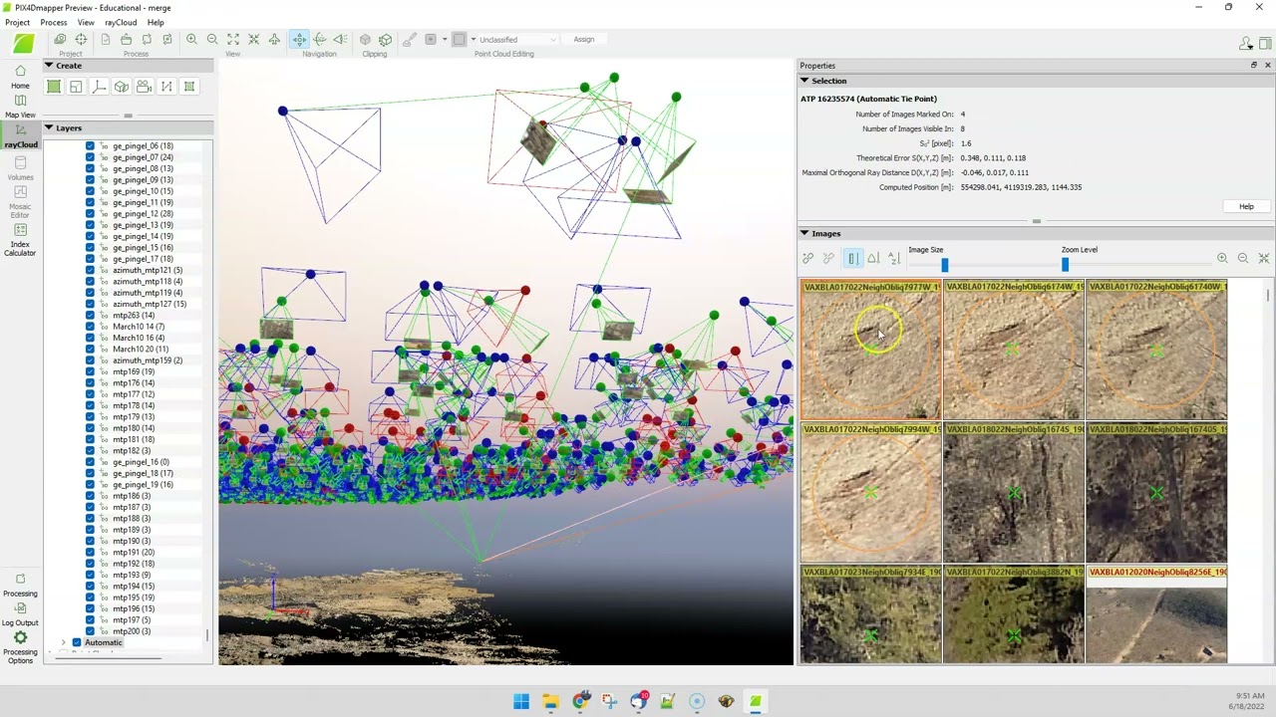Click the sort images by name icon

pyautogui.click(x=894, y=258)
